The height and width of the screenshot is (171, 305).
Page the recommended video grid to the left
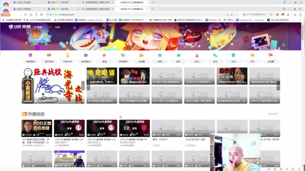(x=88, y=85)
